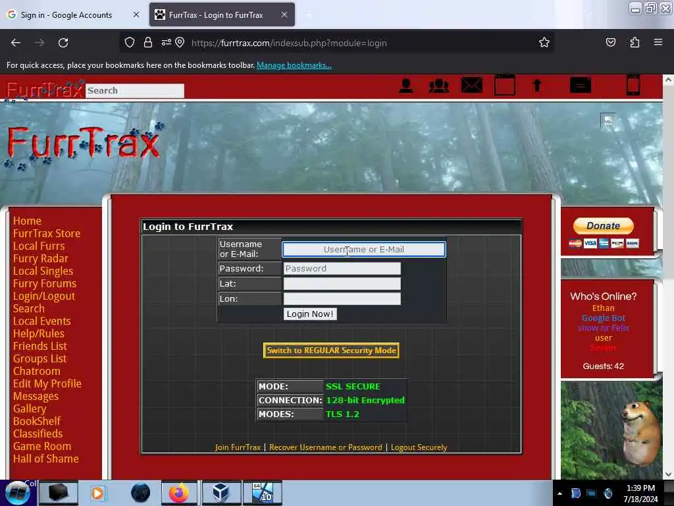The width and height of the screenshot is (674, 506).
Task: Open BookShelf sidebar link
Action: [x=37, y=421]
